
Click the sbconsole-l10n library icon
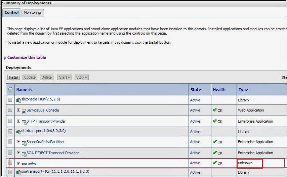coord(19,100)
